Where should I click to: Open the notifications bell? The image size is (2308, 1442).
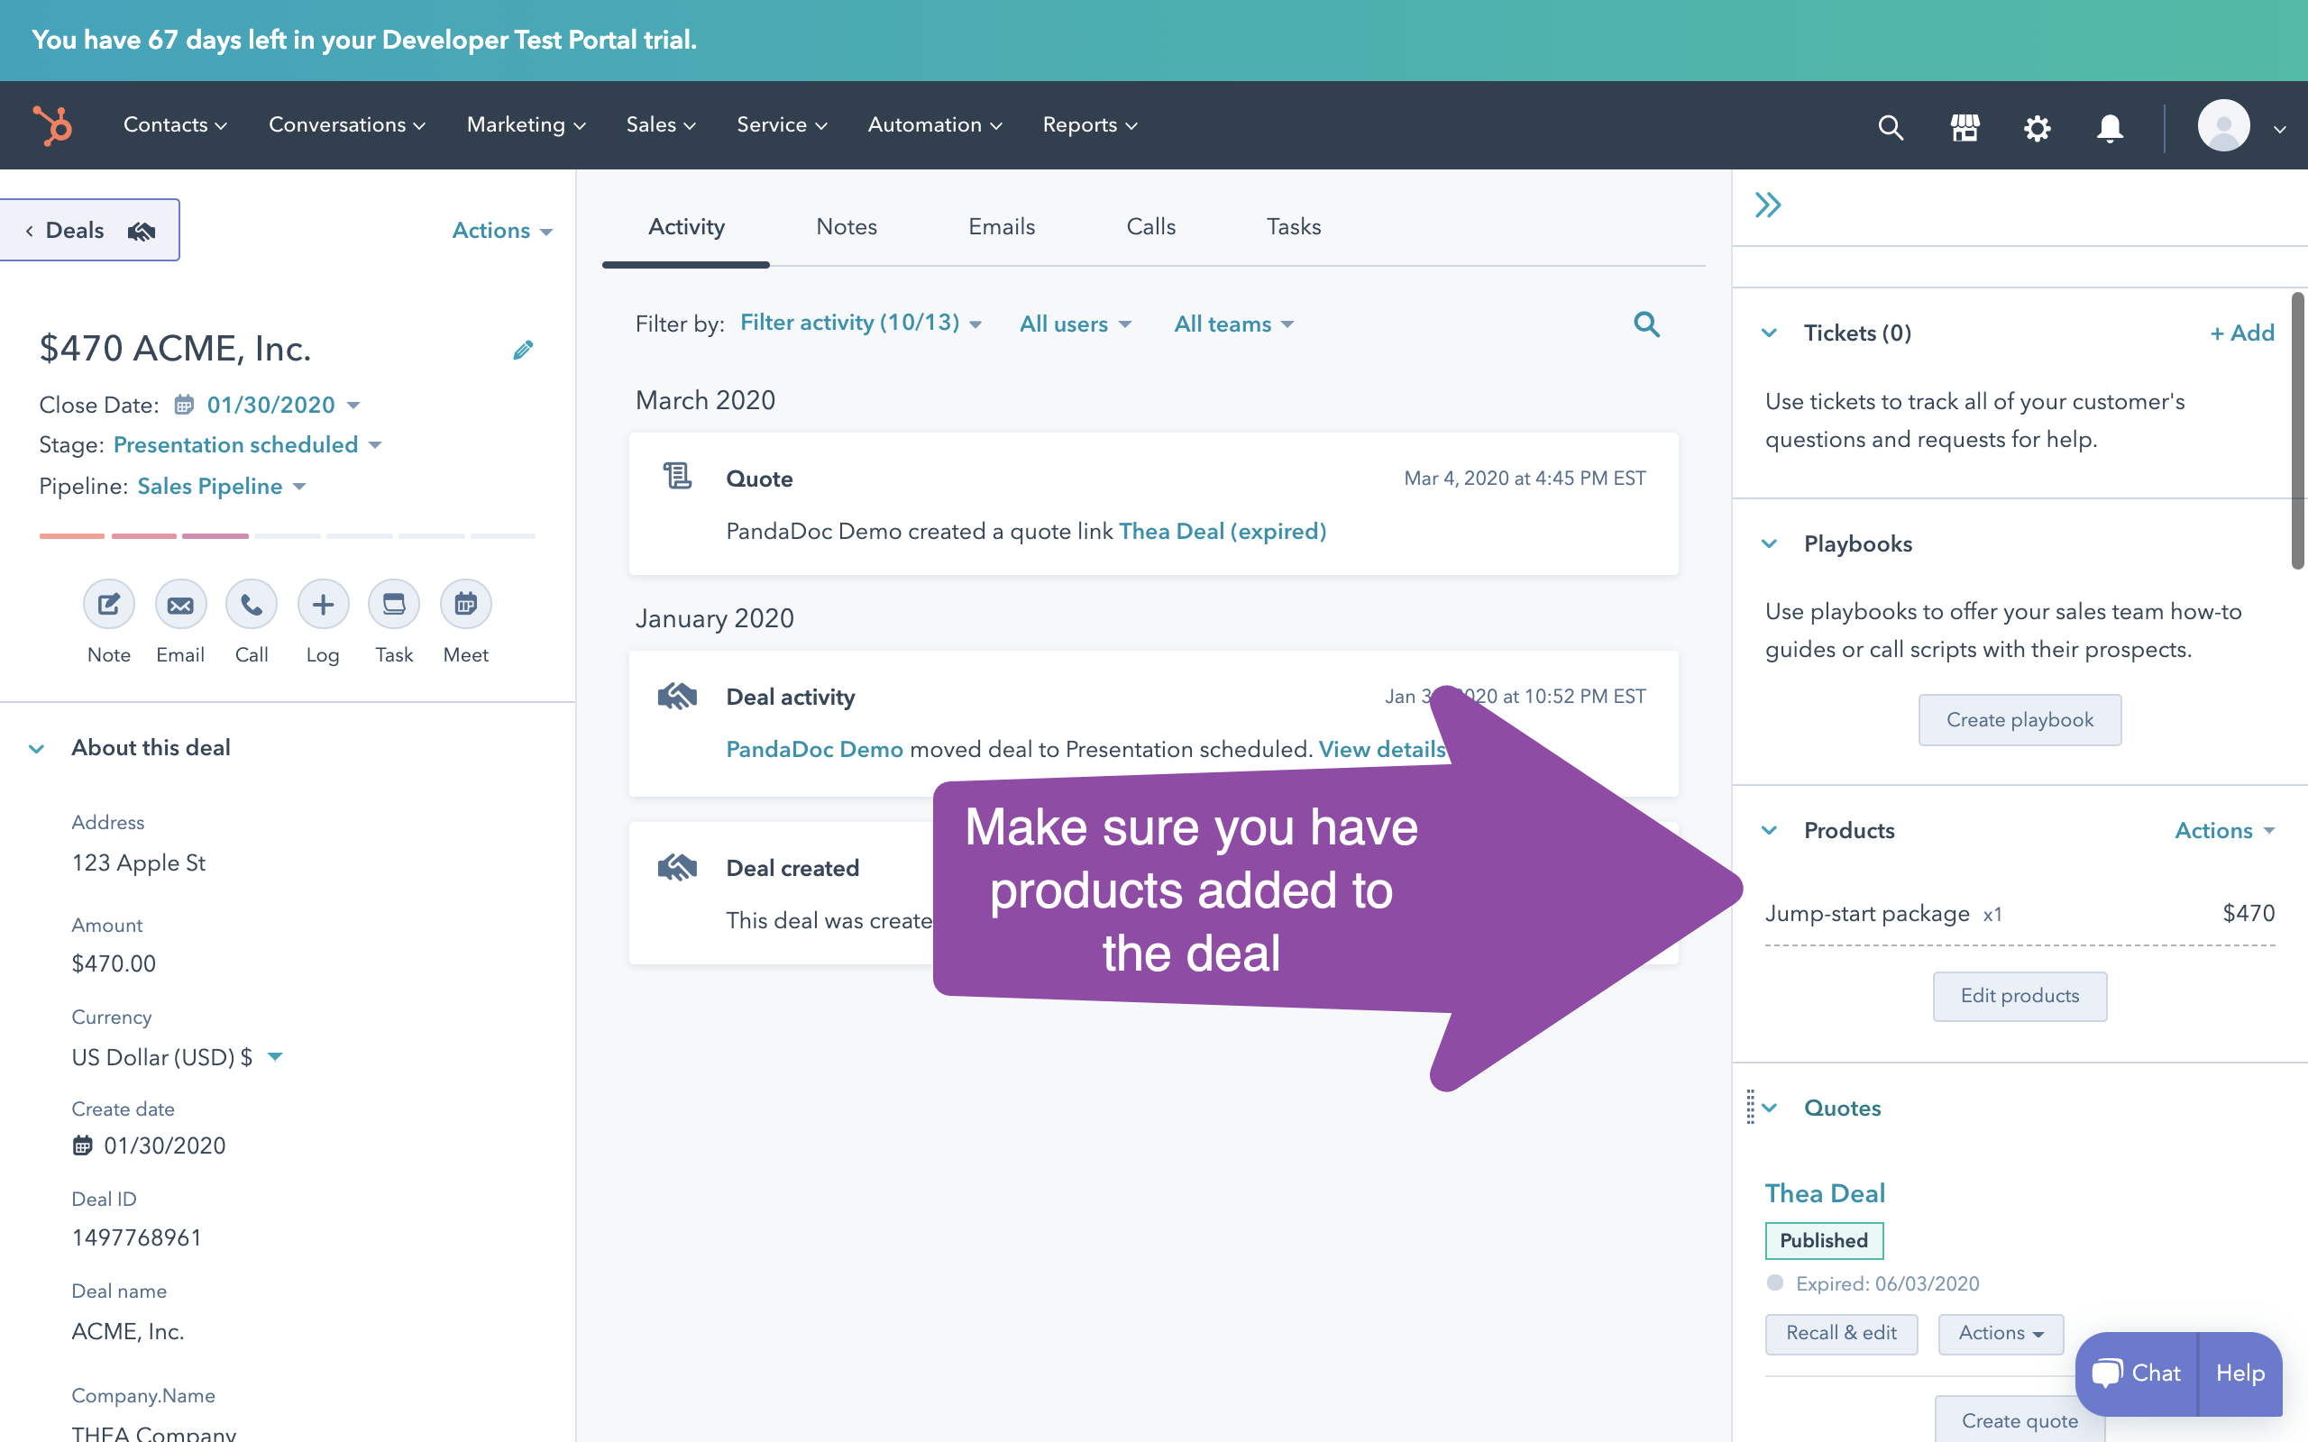(2110, 128)
